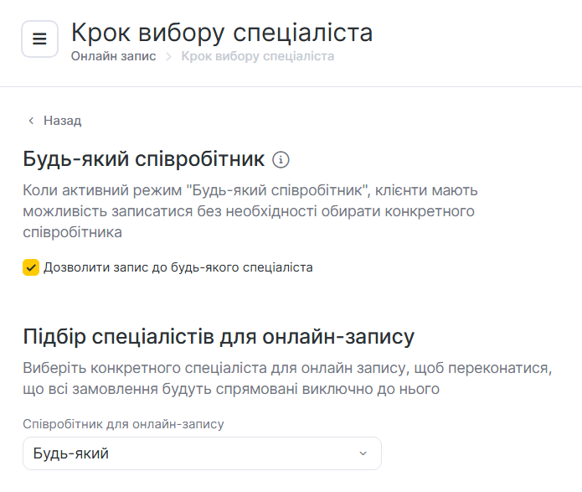Click the info icon beside Будь-який співробітник
Viewport: 582px width, 492px height.
pyautogui.click(x=281, y=159)
